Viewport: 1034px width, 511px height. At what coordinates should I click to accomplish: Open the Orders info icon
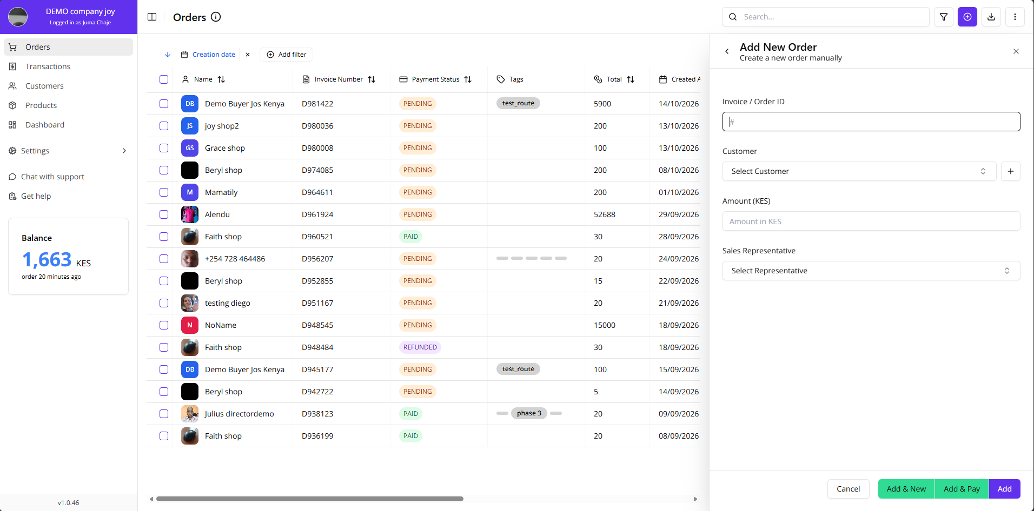tap(216, 17)
